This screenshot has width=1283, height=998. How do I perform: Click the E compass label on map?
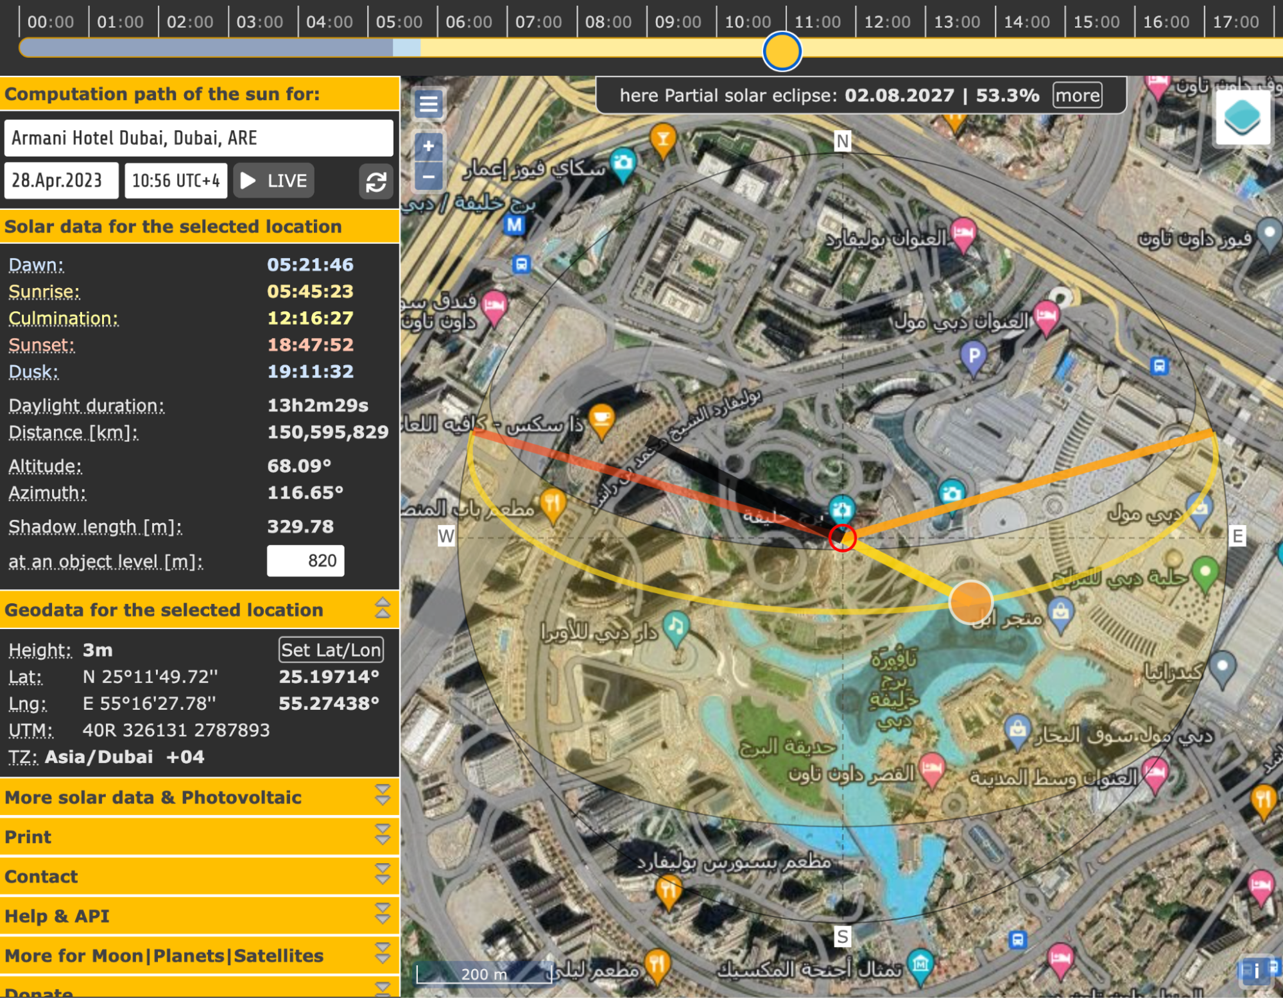(x=1238, y=536)
